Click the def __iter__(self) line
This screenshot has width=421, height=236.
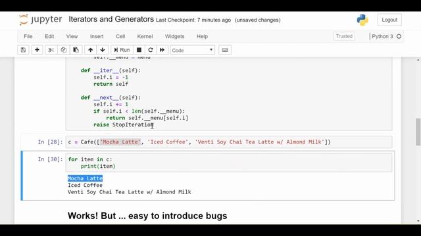[111, 70]
